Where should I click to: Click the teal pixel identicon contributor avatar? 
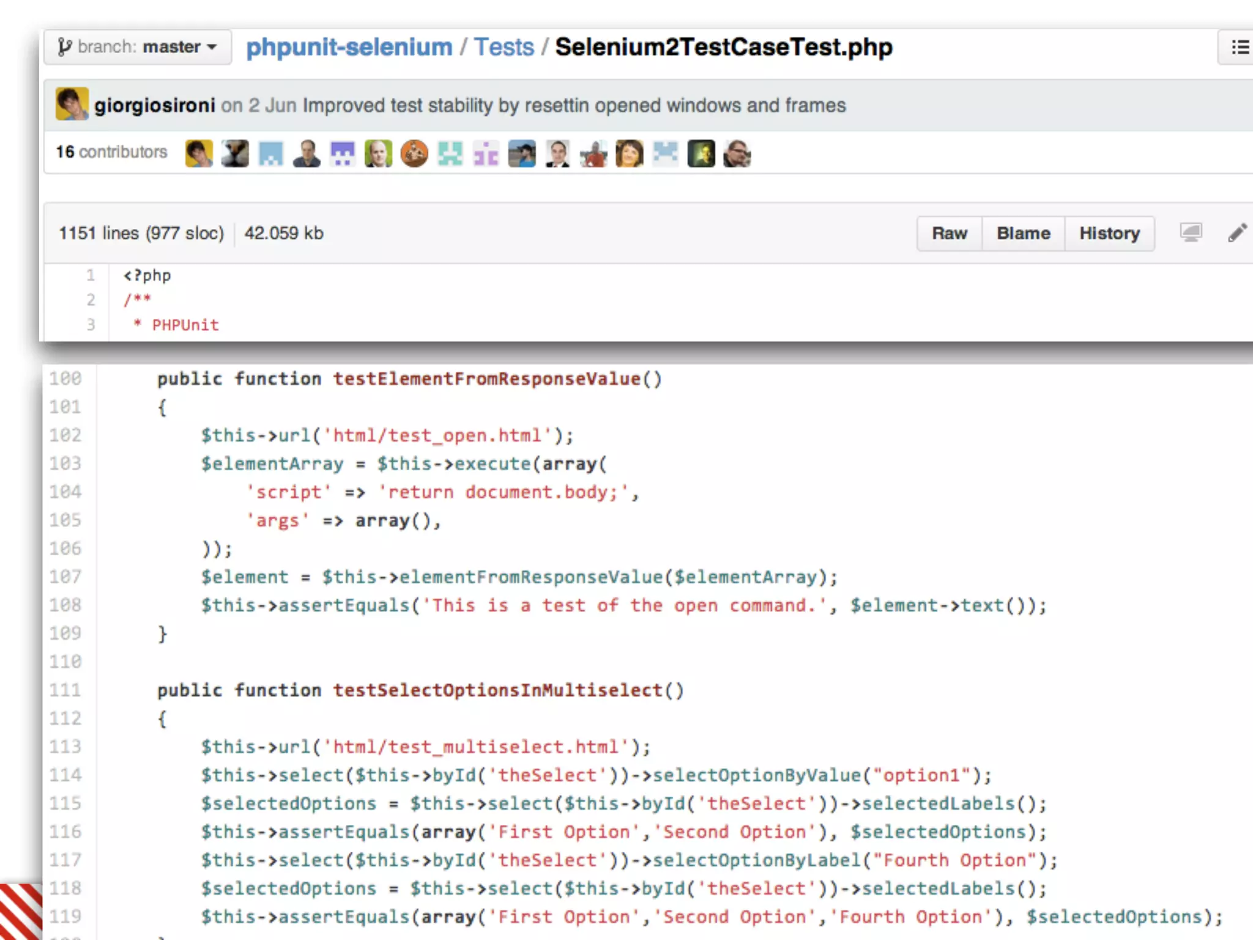(x=450, y=153)
